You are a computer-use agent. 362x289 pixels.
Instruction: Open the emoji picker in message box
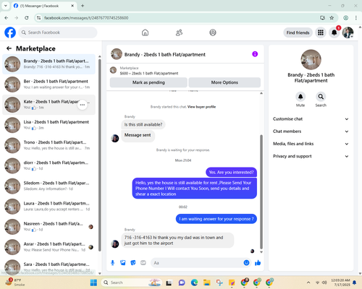coord(246,263)
